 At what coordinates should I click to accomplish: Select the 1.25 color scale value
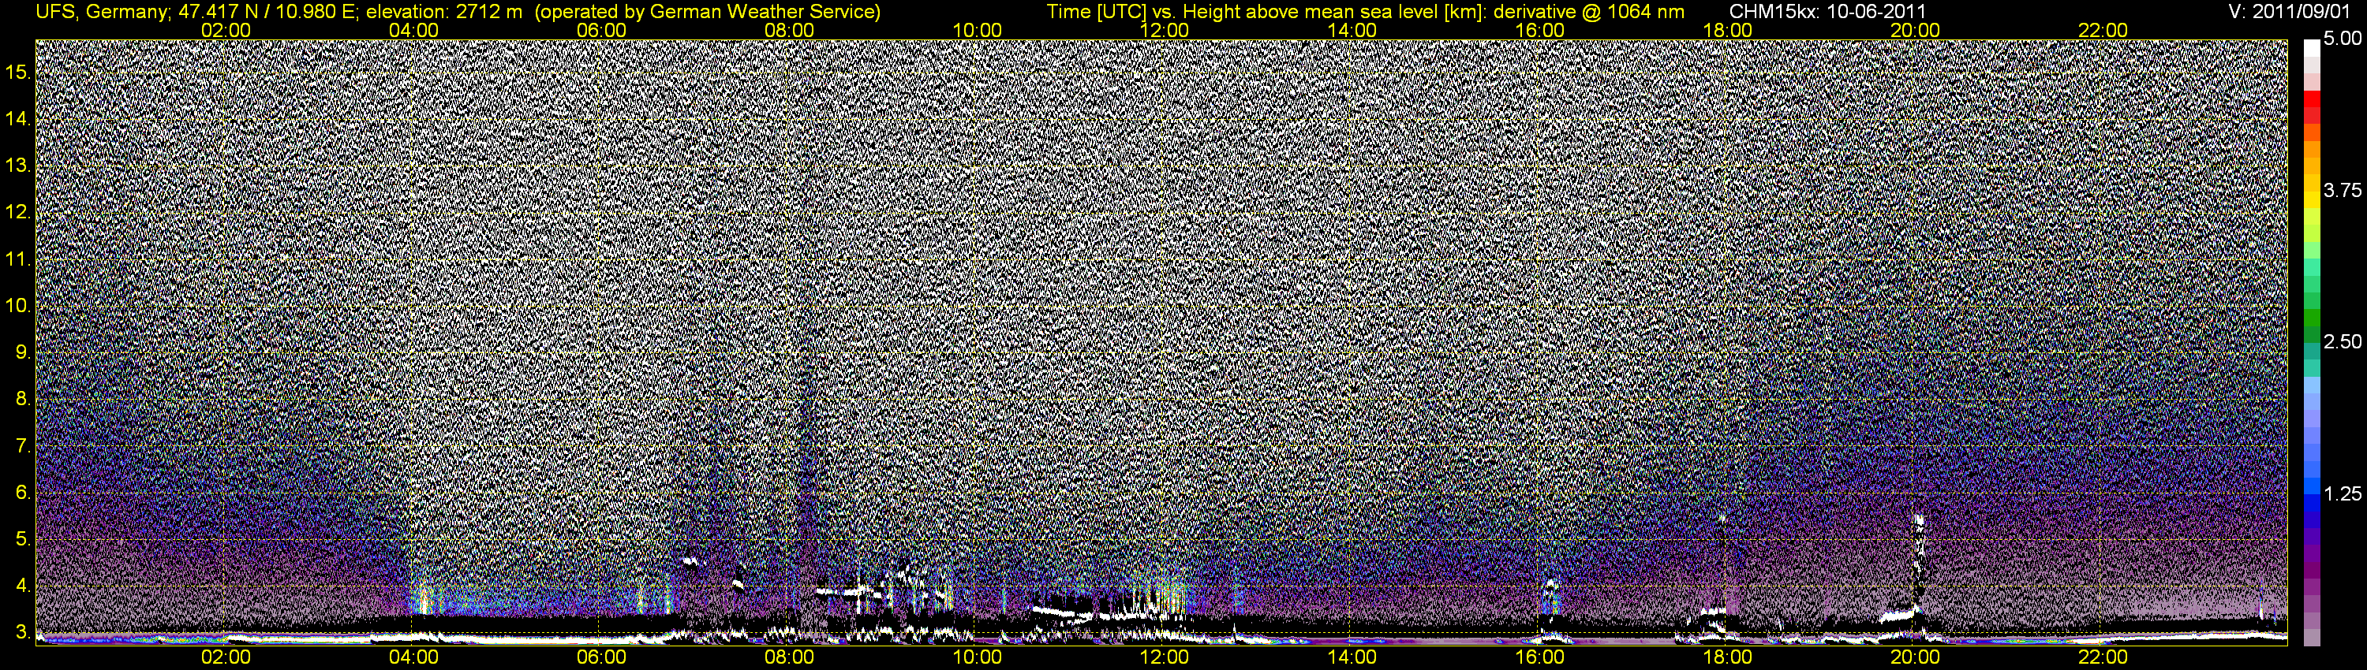[2343, 493]
